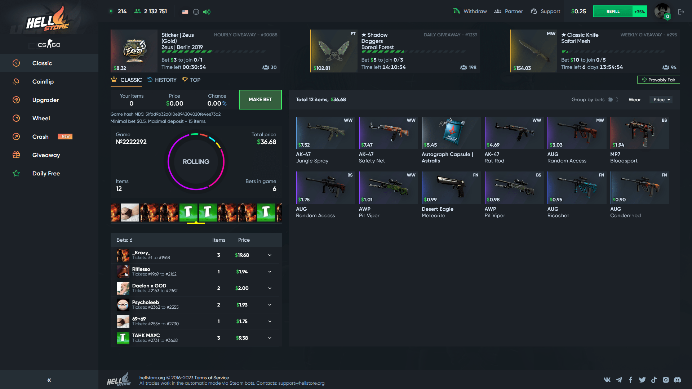Collapse the sidebar with double chevron
Screen dimensions: 692x389
click(49, 380)
